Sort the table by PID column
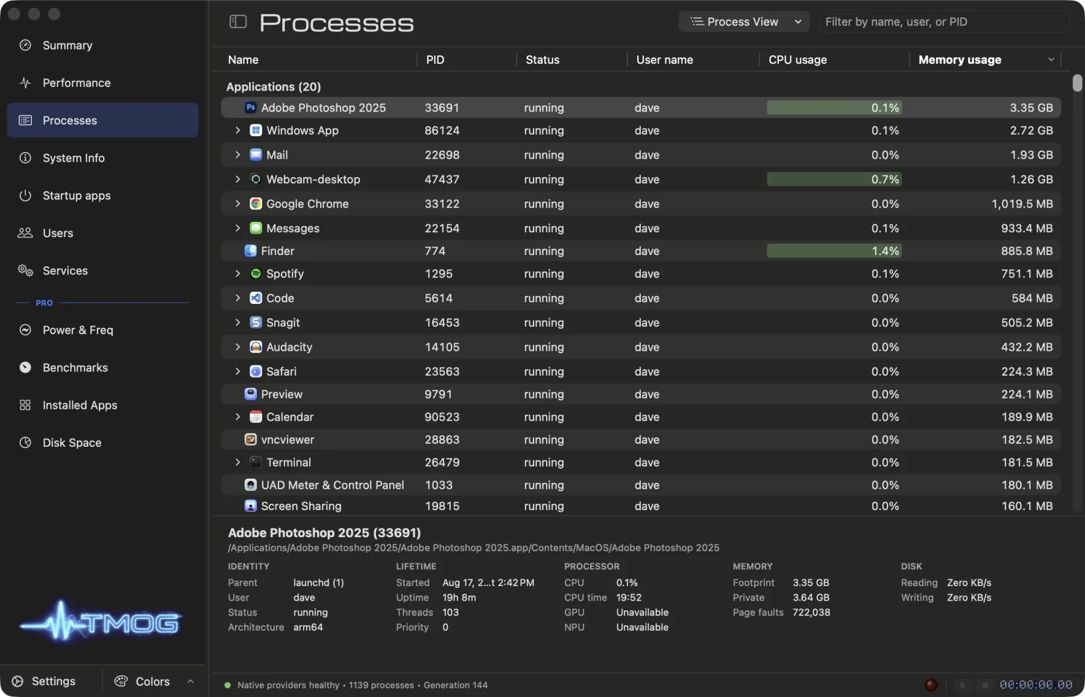The height and width of the screenshot is (697, 1085). coord(435,60)
